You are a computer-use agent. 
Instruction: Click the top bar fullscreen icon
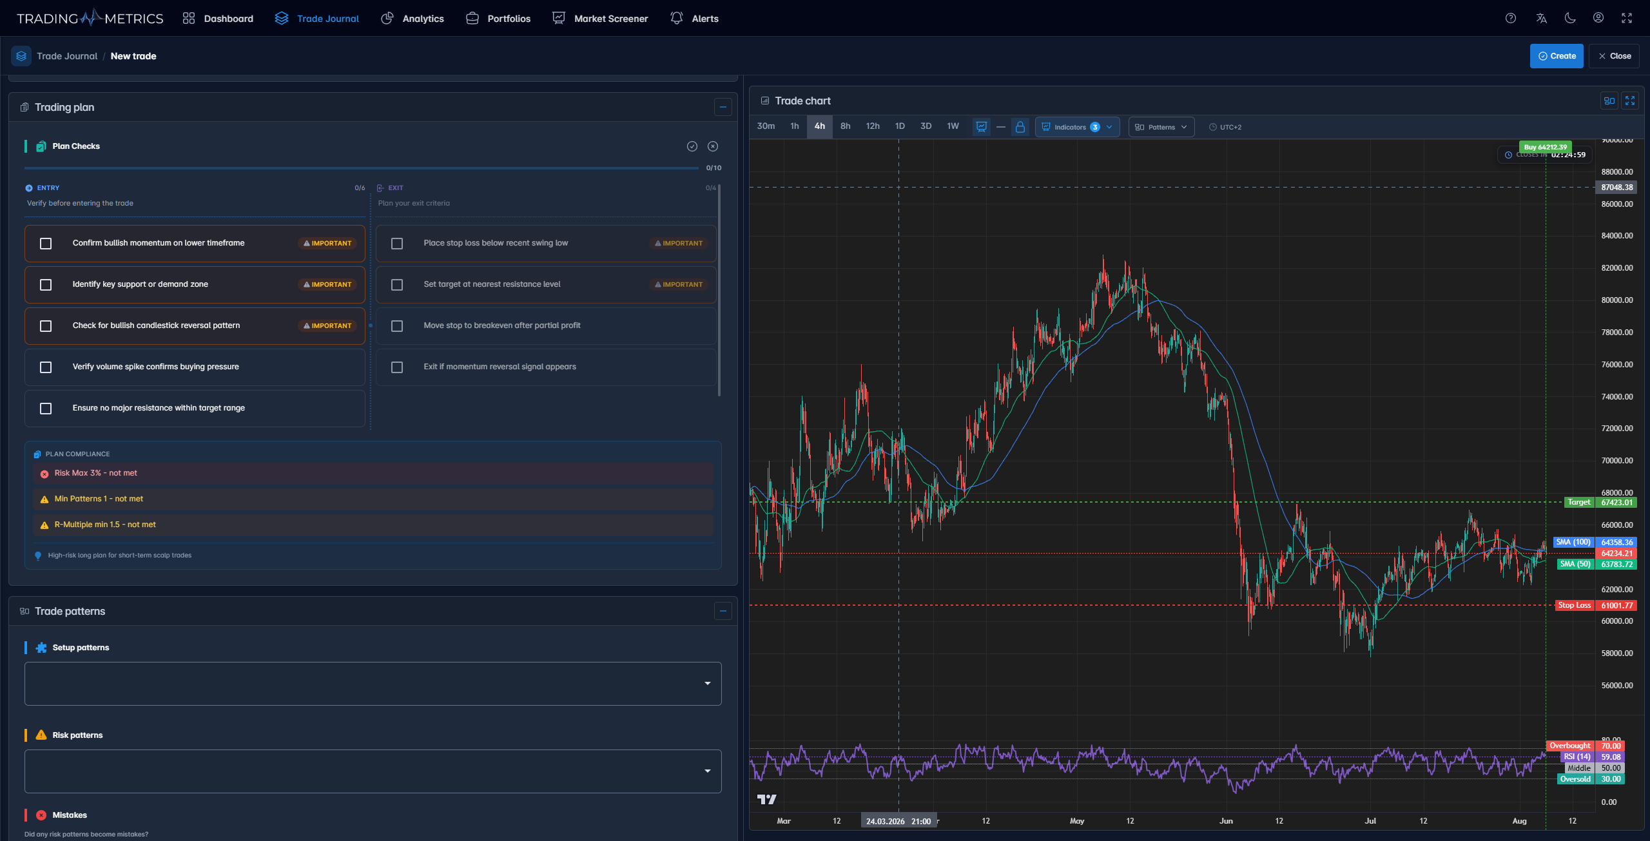tap(1627, 18)
